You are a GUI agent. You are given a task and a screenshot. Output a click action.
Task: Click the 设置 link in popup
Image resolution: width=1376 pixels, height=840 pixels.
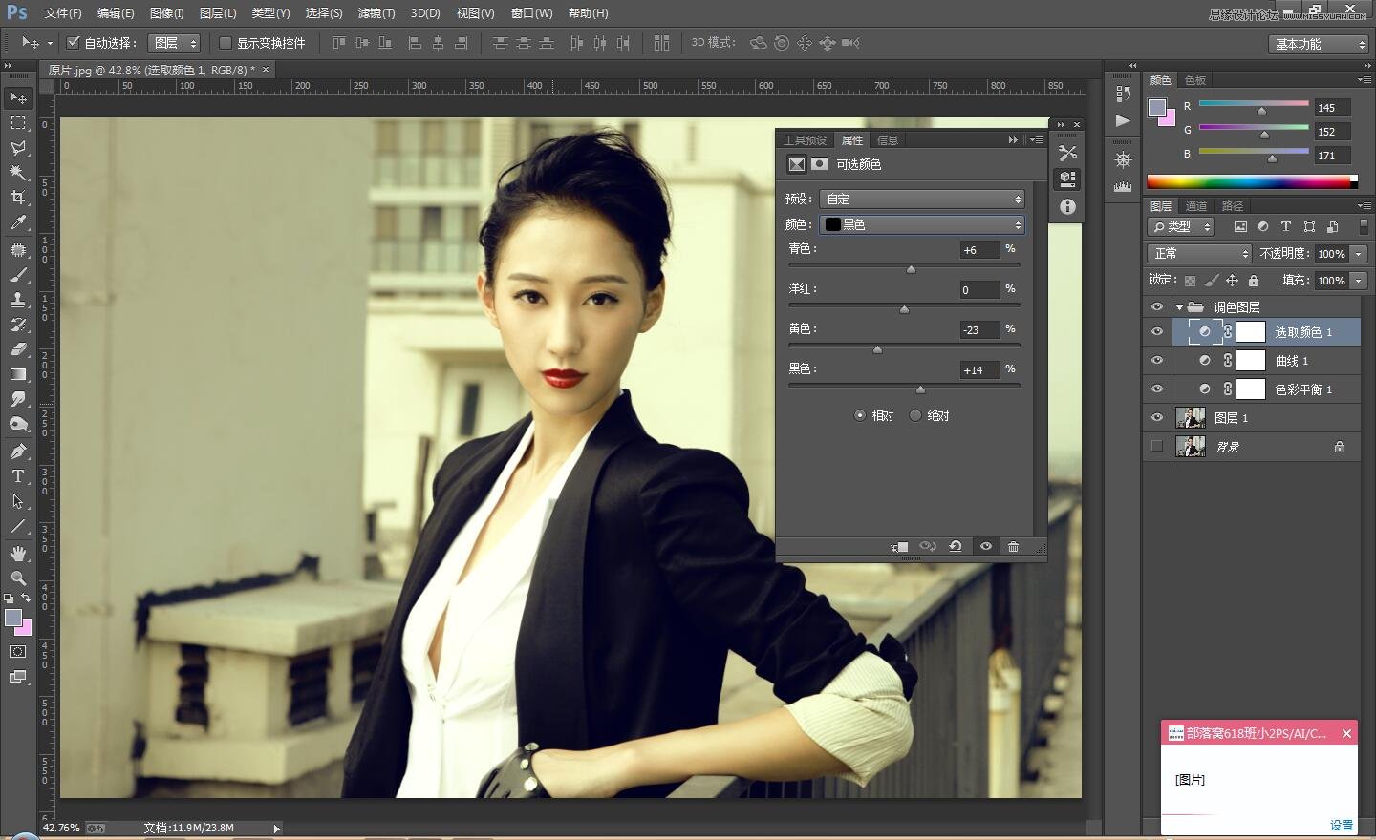(x=1341, y=825)
